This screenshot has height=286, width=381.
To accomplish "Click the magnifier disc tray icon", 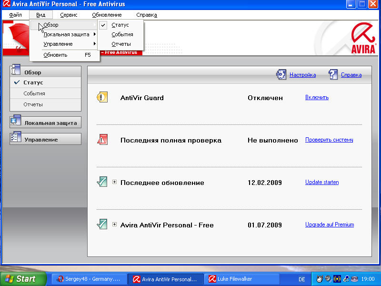I will click(x=328, y=279).
